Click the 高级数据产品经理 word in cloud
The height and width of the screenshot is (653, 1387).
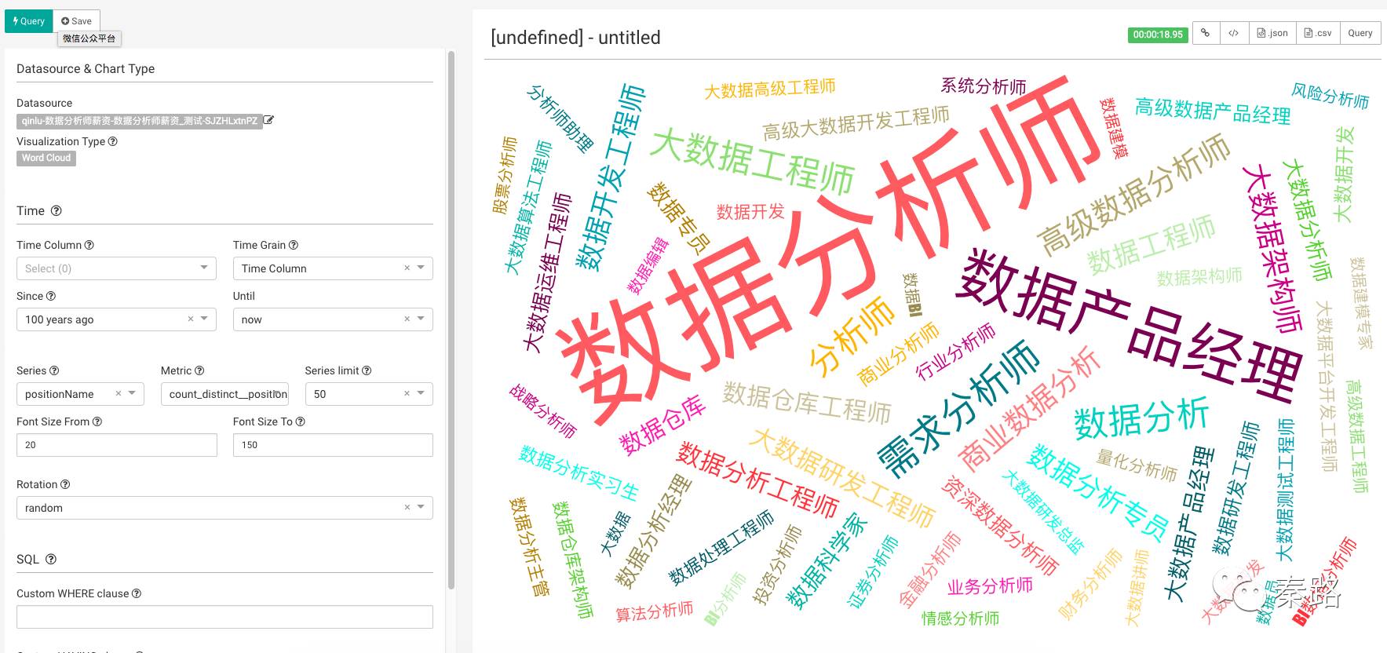1213,111
